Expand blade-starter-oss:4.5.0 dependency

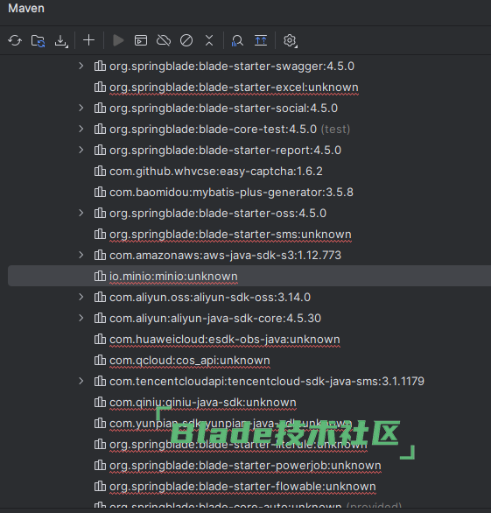(x=81, y=213)
